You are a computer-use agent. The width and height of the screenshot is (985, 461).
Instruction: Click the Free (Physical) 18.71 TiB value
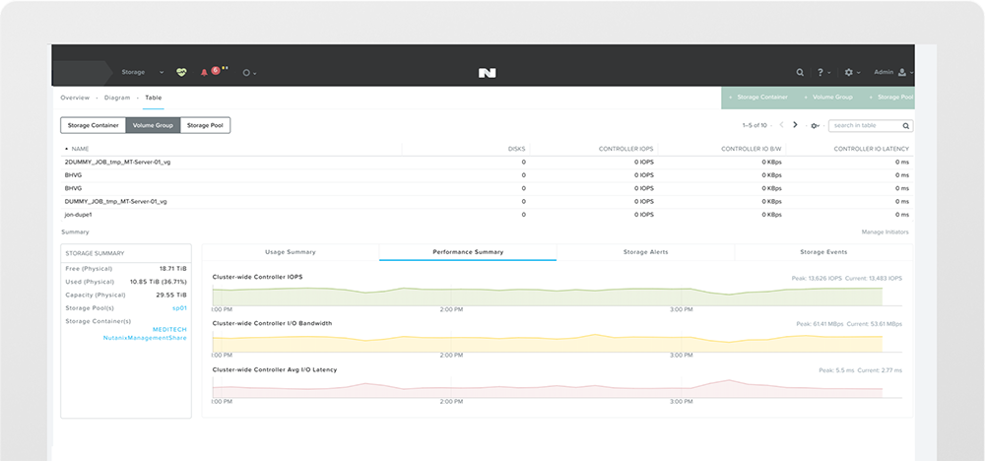coord(173,268)
